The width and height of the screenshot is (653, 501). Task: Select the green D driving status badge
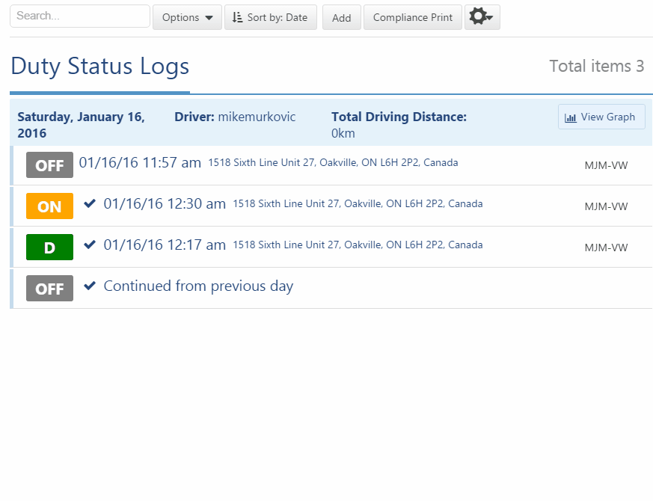(x=49, y=247)
